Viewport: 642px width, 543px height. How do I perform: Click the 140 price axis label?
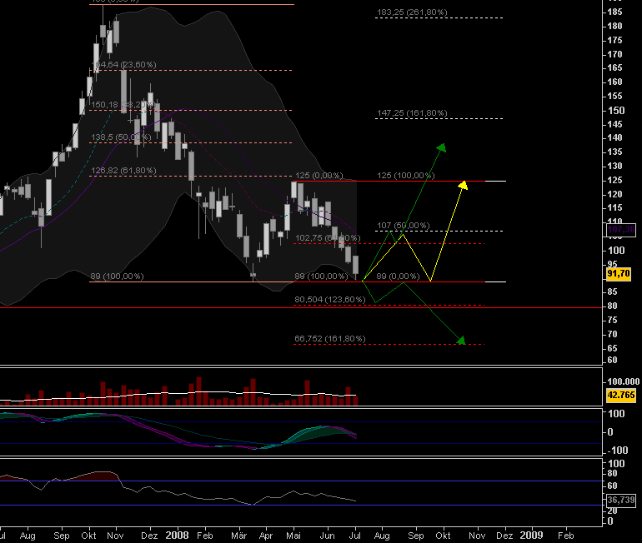coord(614,137)
